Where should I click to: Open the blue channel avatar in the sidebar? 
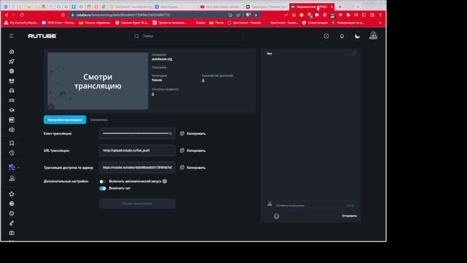12,168
